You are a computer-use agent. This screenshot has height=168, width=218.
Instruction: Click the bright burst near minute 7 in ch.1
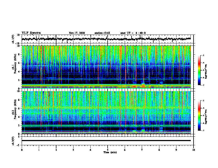(143, 85)
